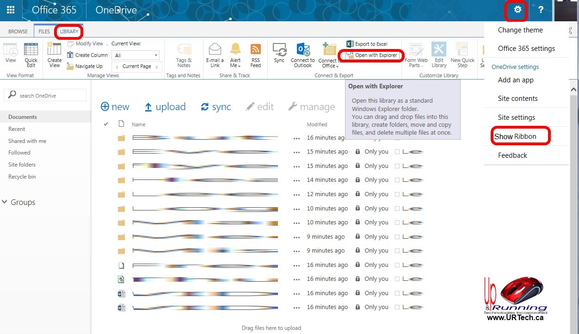Click the Connect to Outlook icon
This screenshot has width=579, height=334.
pyautogui.click(x=303, y=55)
